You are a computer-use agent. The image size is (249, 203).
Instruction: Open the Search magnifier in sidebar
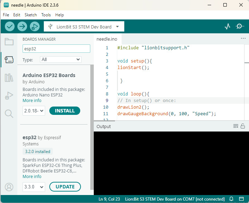[9, 113]
